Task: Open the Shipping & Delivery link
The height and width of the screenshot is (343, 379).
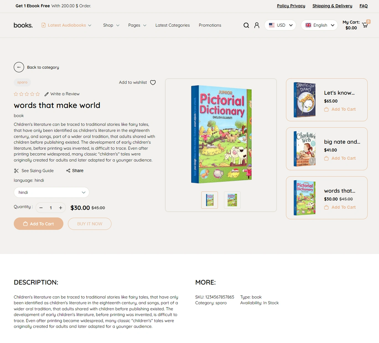Action: pos(332,6)
